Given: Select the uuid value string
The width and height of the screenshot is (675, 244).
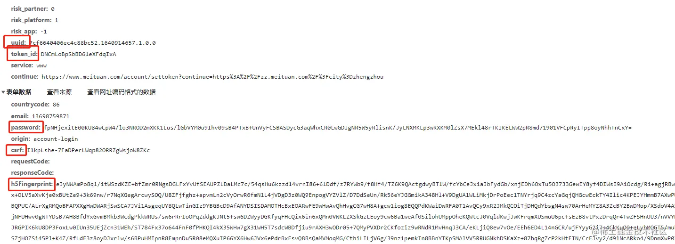Looking at the screenshot, I should pyautogui.click(x=92, y=43).
